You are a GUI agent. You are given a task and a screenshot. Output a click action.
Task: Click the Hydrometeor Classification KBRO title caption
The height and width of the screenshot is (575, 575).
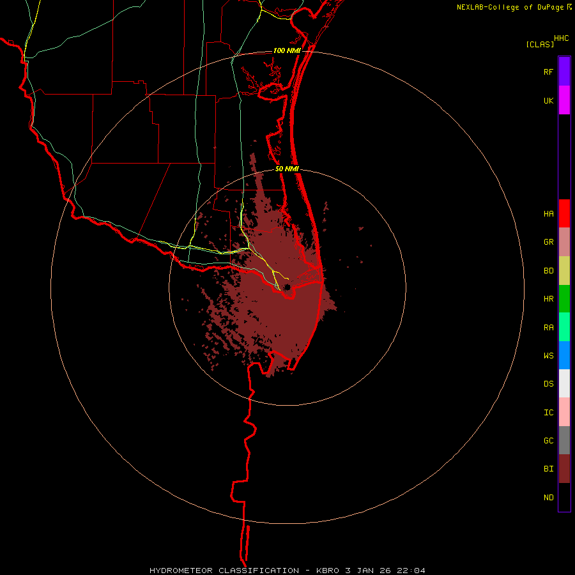pos(287,571)
